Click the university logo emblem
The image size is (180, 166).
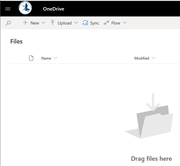click(x=25, y=8)
